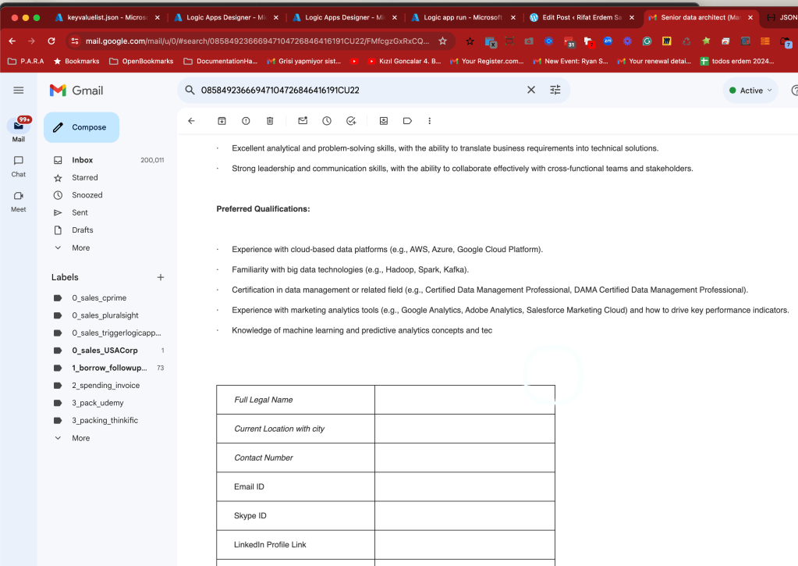
Task: Click the search magnifier icon
Action: [190, 91]
